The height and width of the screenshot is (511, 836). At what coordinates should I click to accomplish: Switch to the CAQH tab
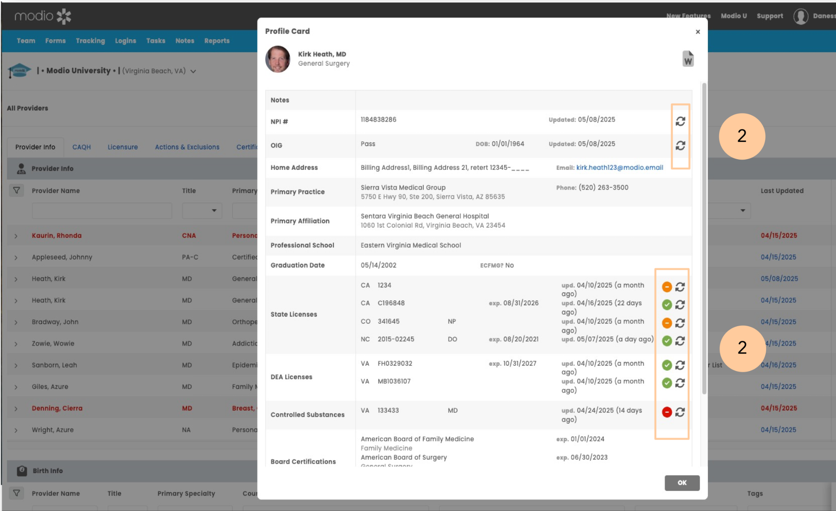pos(81,147)
